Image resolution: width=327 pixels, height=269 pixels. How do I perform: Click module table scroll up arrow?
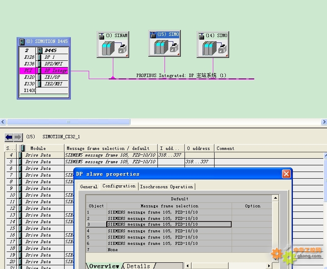coord(325,155)
